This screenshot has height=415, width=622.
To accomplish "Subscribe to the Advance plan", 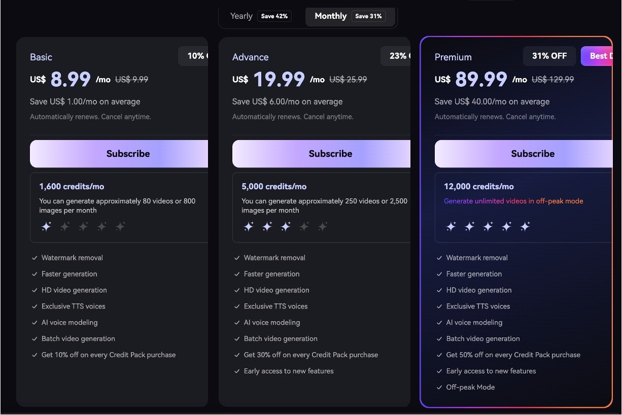I will click(x=321, y=154).
